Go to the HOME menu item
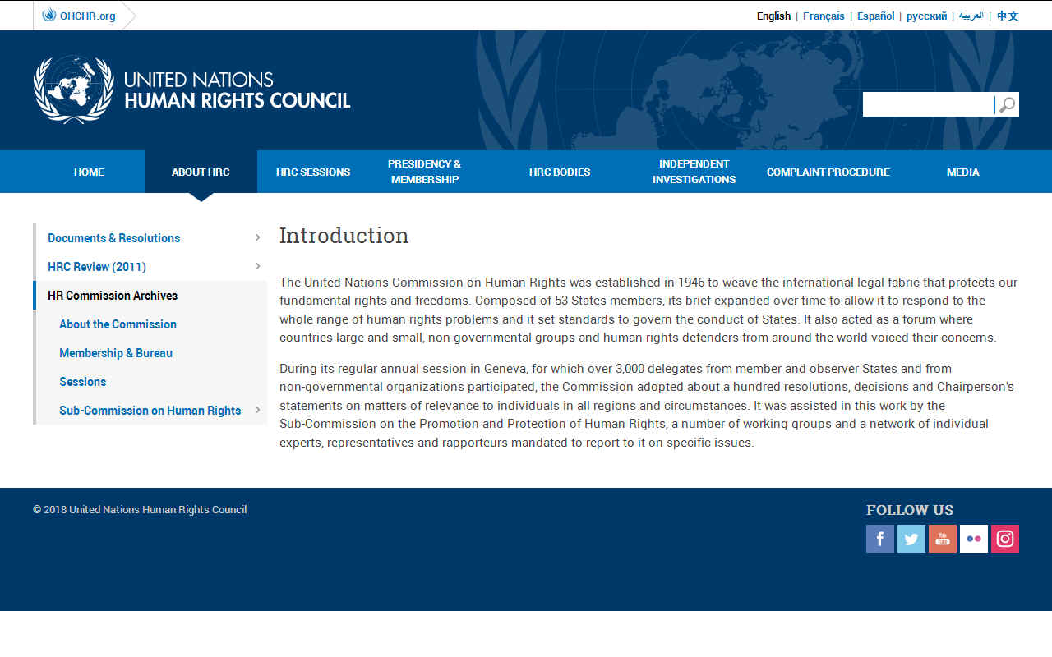This screenshot has width=1052, height=657. pos(89,172)
